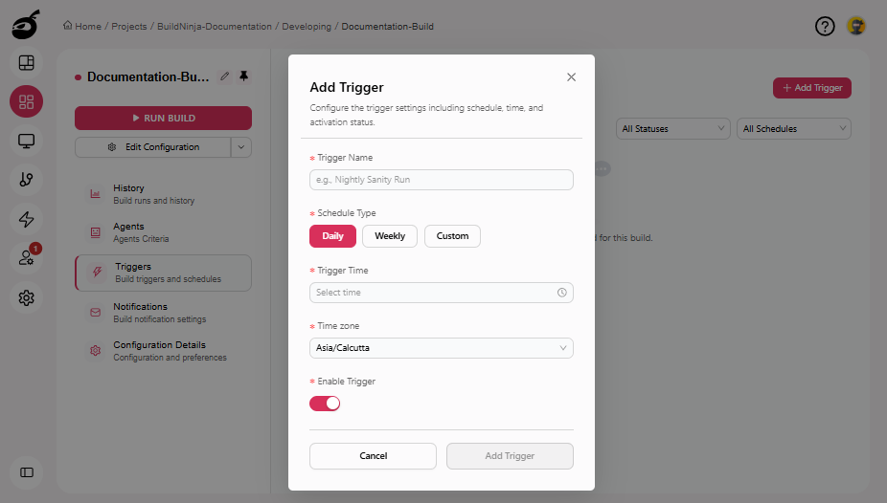Click the clock icon in Trigger Time
887x503 pixels.
click(561, 293)
